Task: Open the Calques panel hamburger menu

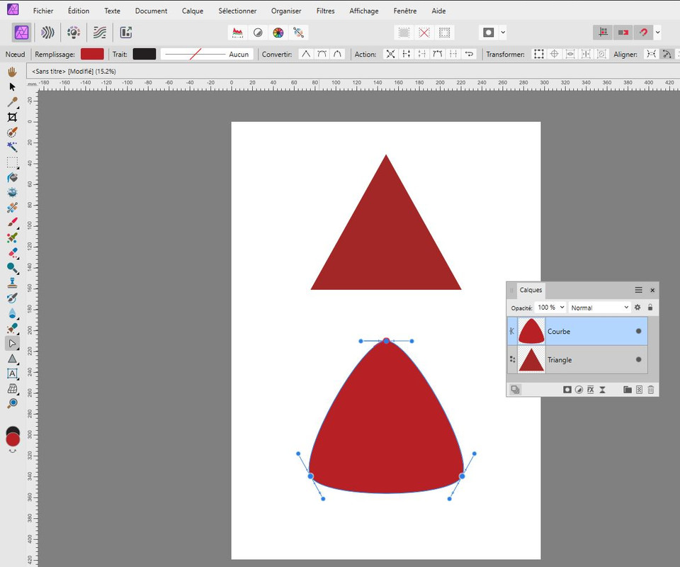Action: 638,290
